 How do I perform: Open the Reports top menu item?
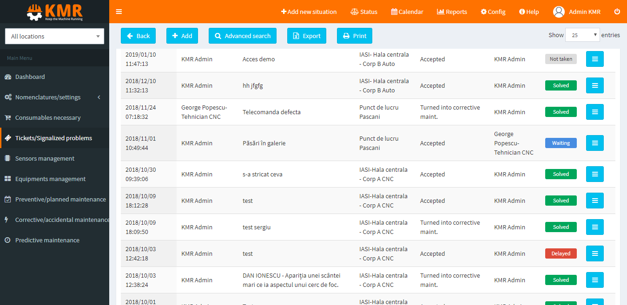pos(452,12)
